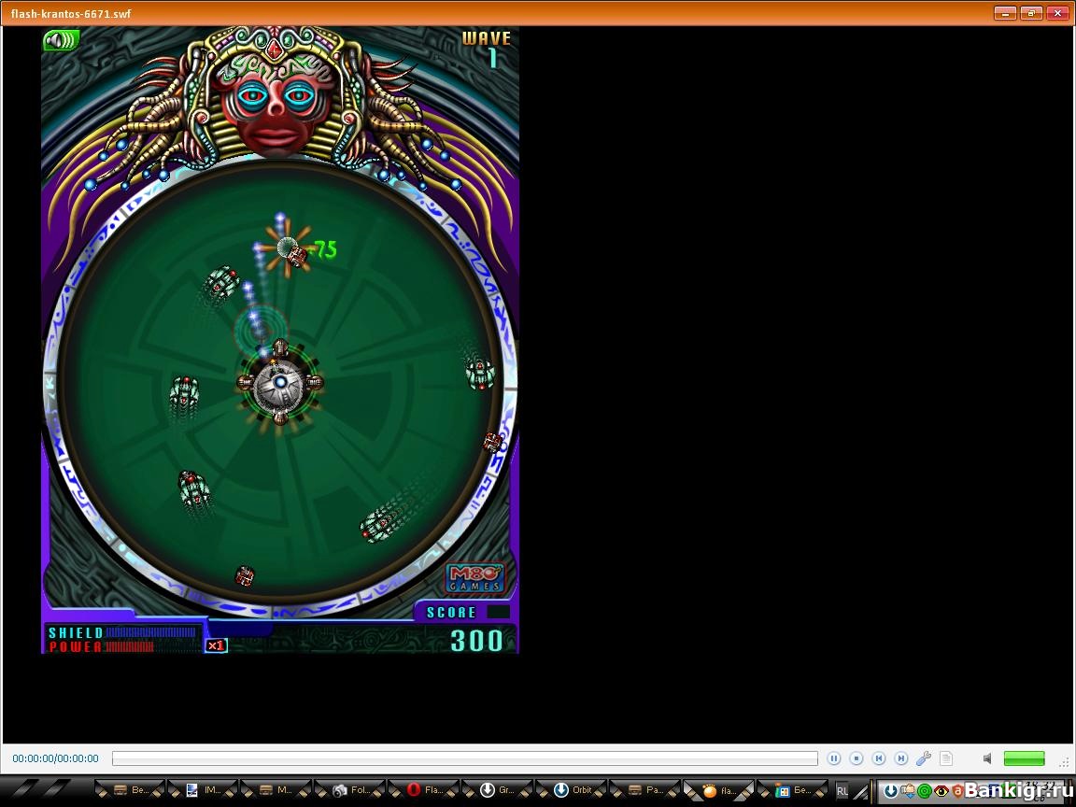
Task: Open the Orbit taskbar button
Action: coord(572,790)
